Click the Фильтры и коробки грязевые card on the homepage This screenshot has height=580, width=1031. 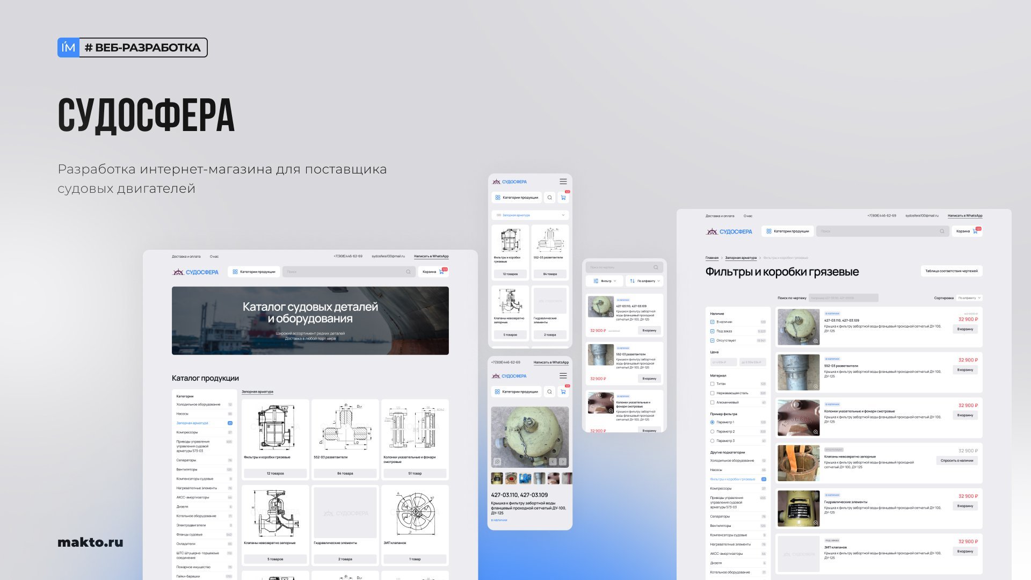click(275, 435)
